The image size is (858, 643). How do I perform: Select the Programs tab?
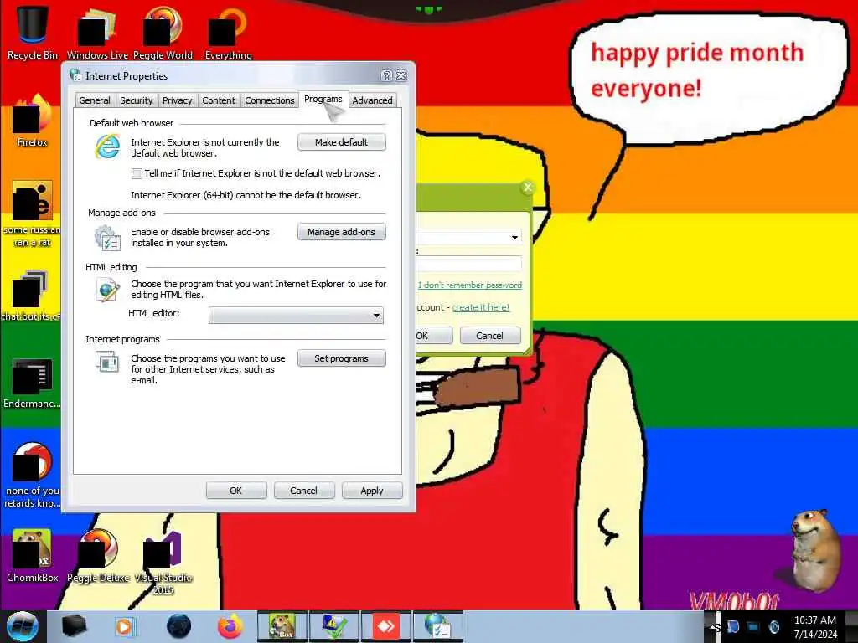pos(323,99)
